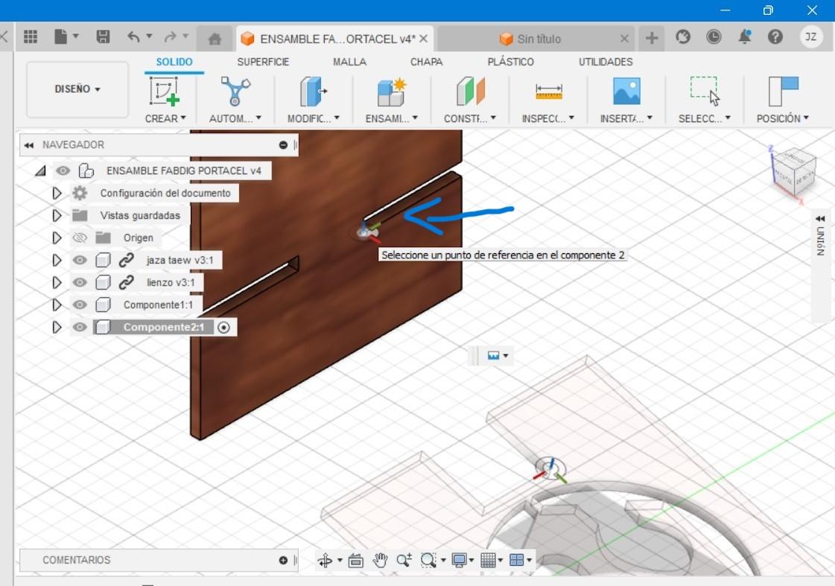Collapse the ENSAMBLE FABDIG PORTACEL root node

click(x=40, y=171)
